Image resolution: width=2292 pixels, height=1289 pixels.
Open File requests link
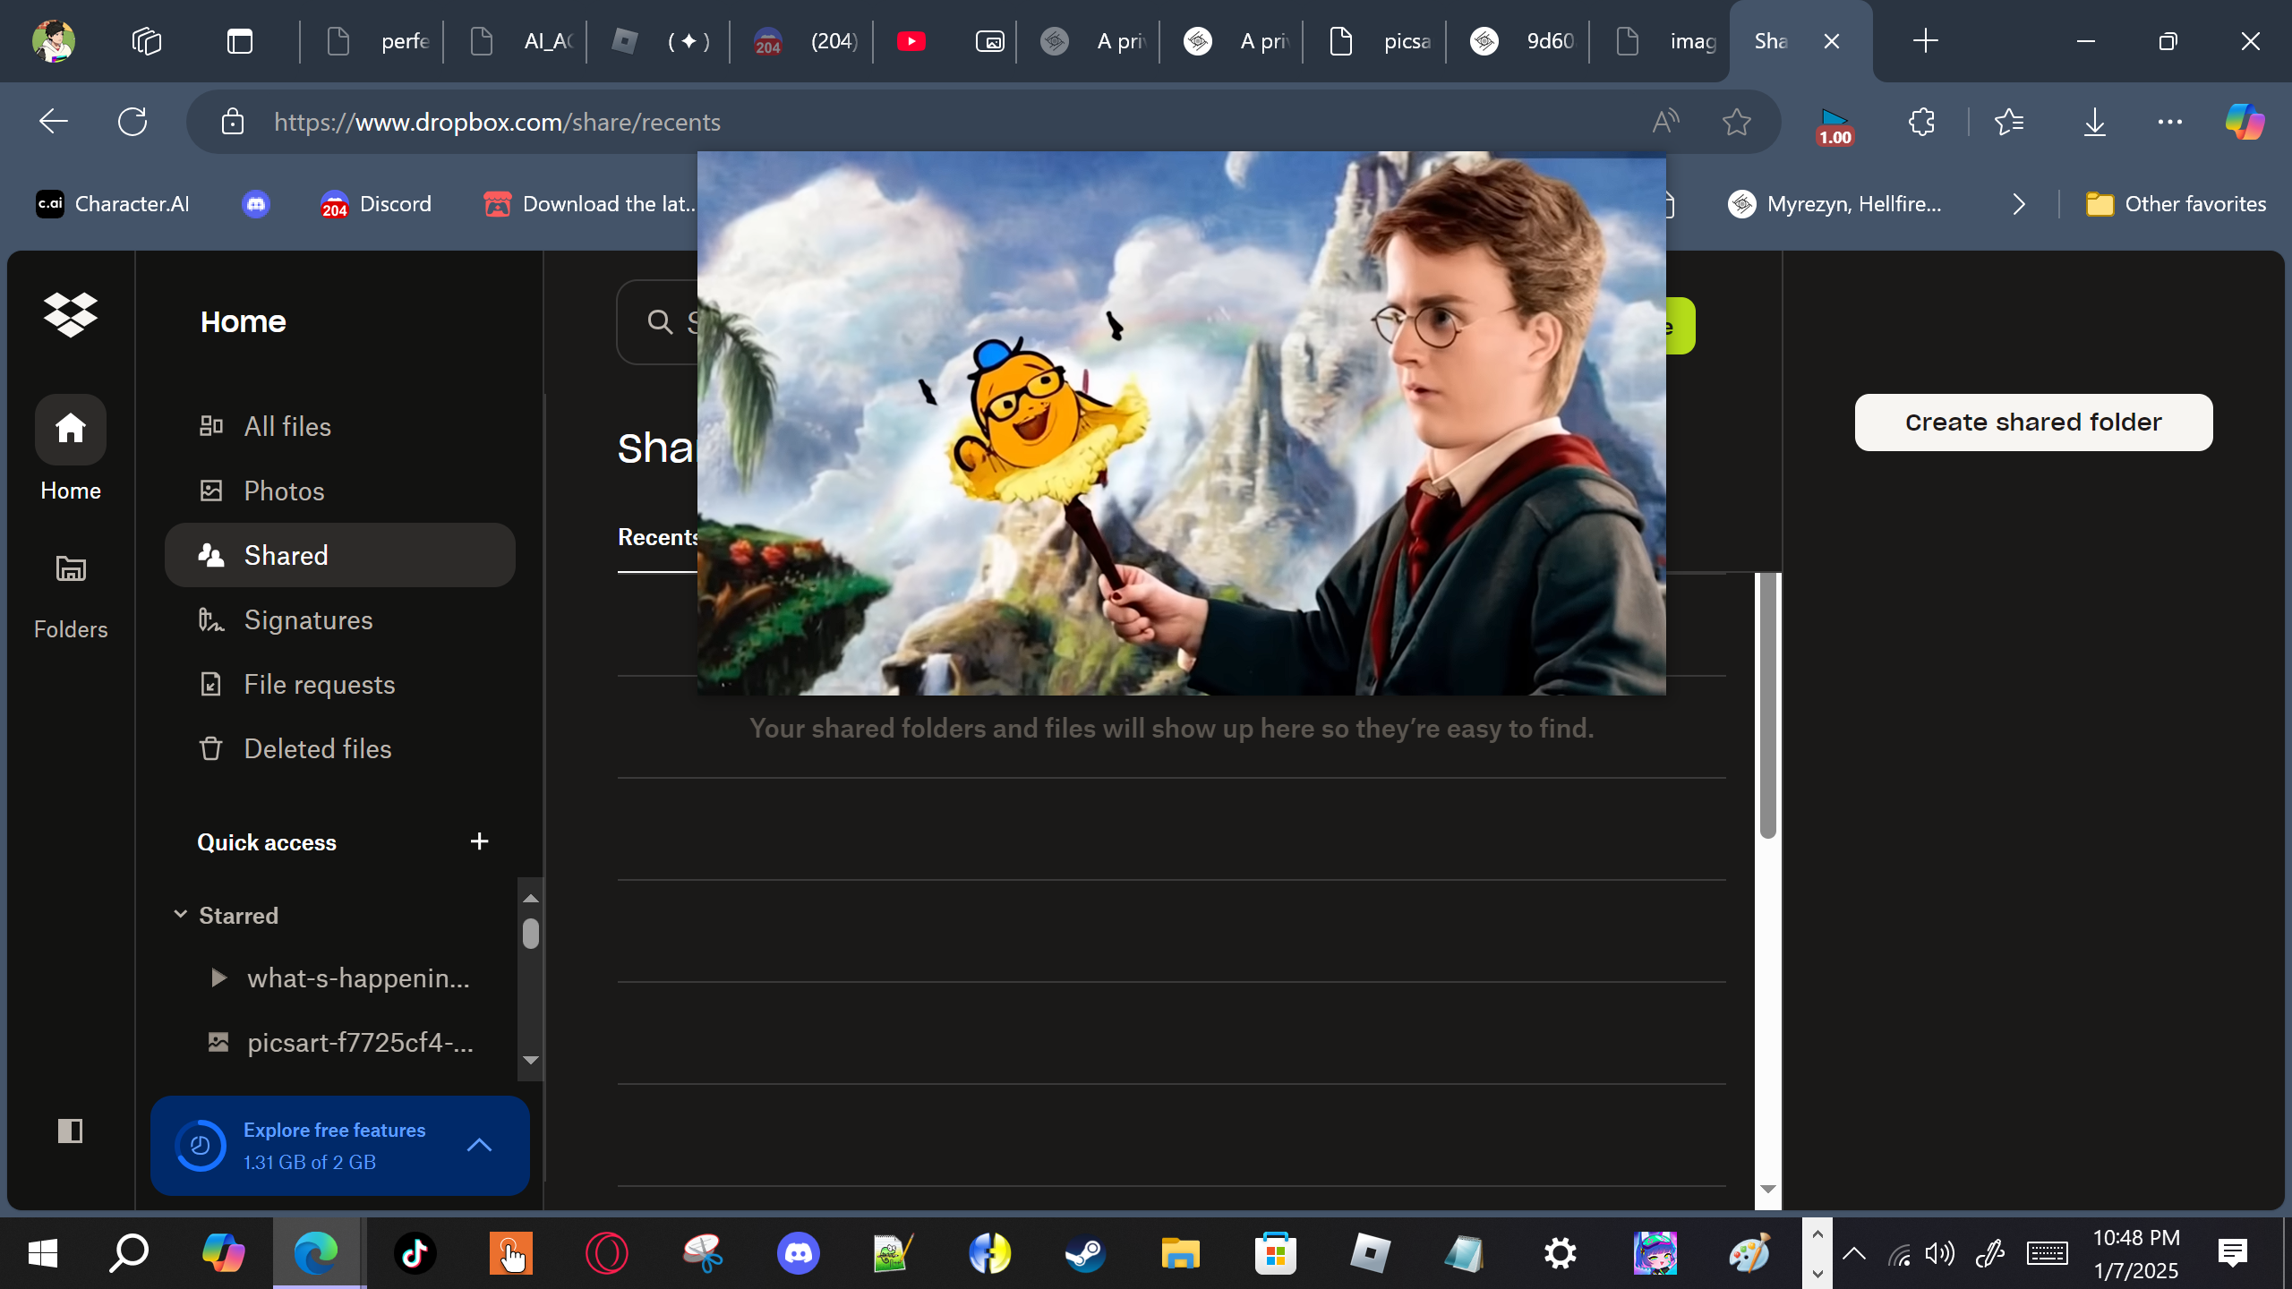319,684
